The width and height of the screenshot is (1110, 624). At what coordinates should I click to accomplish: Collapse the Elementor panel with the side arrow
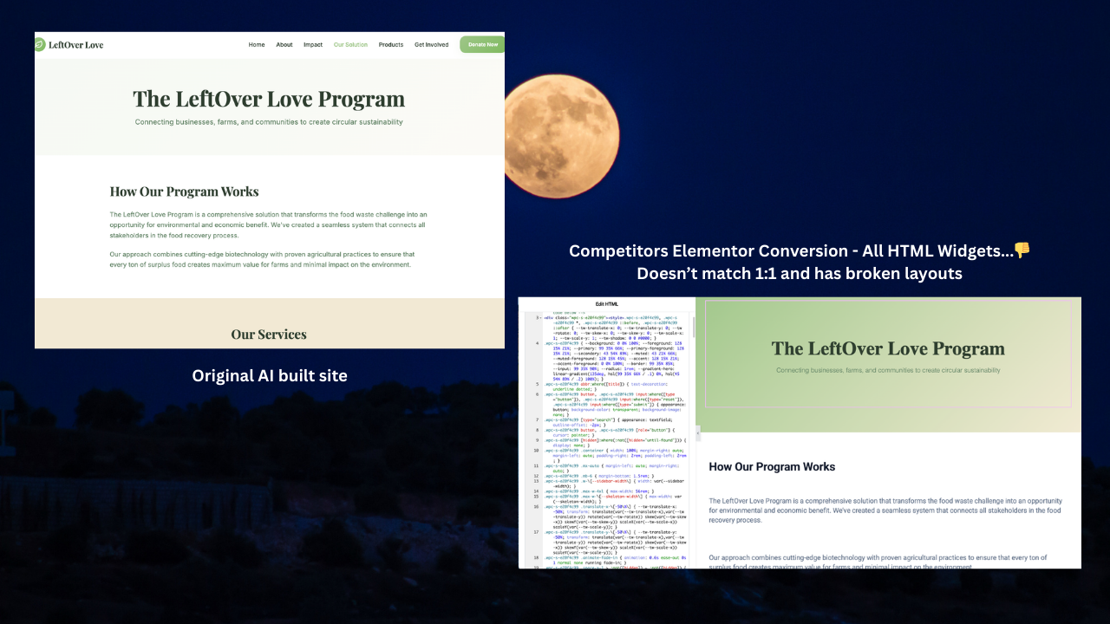pyautogui.click(x=698, y=432)
